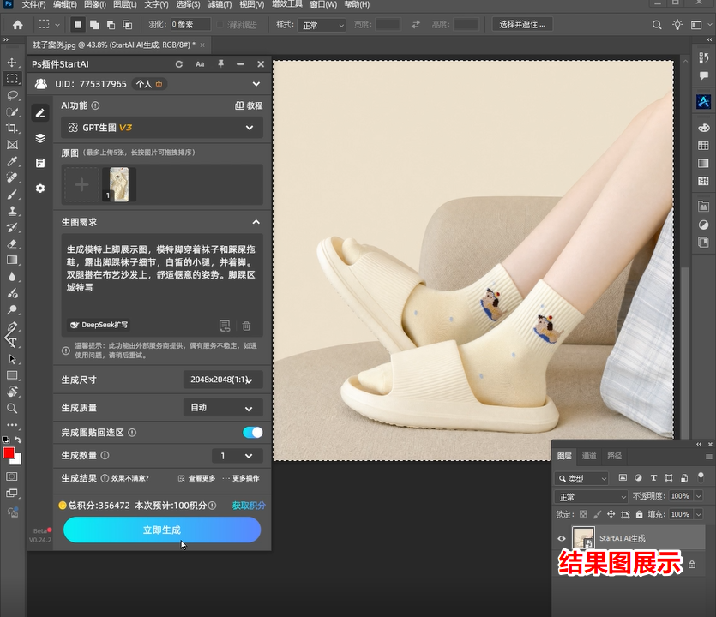716x617 pixels.
Task: Select the Eraser tool
Action: (x=12, y=243)
